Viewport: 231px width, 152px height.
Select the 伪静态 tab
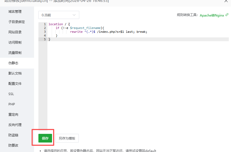coord(13,63)
